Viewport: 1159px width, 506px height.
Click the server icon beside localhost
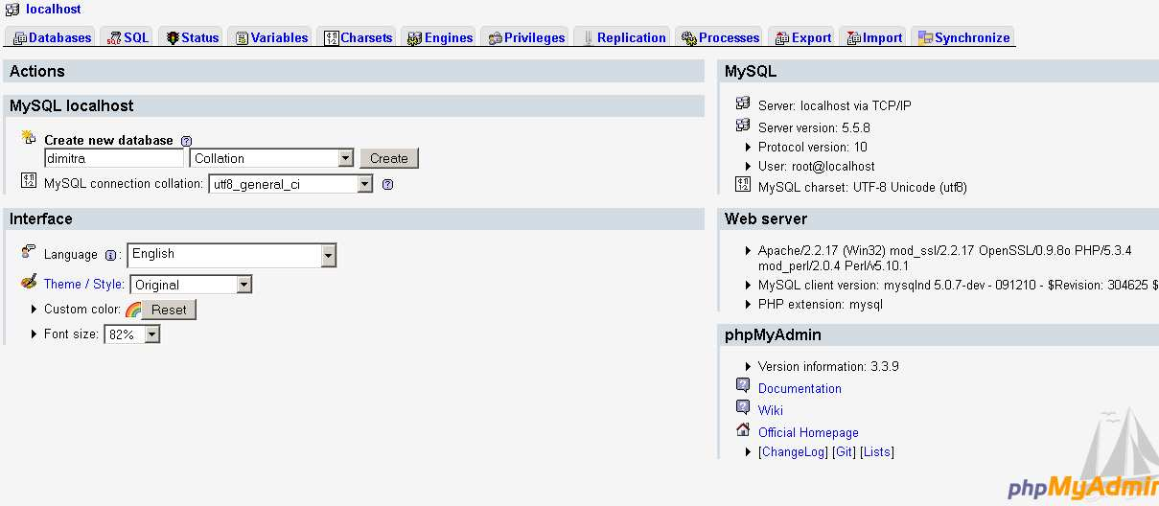point(12,10)
